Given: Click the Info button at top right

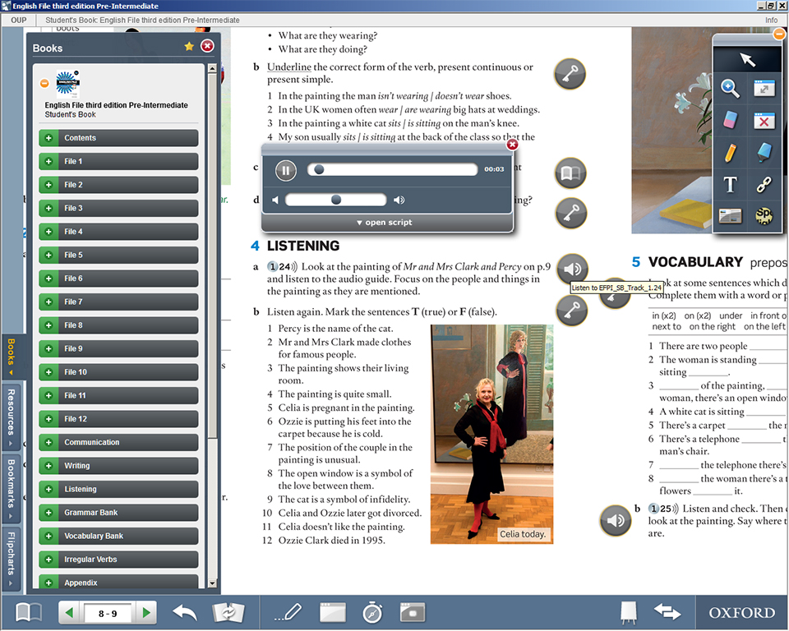Looking at the screenshot, I should coord(771,20).
